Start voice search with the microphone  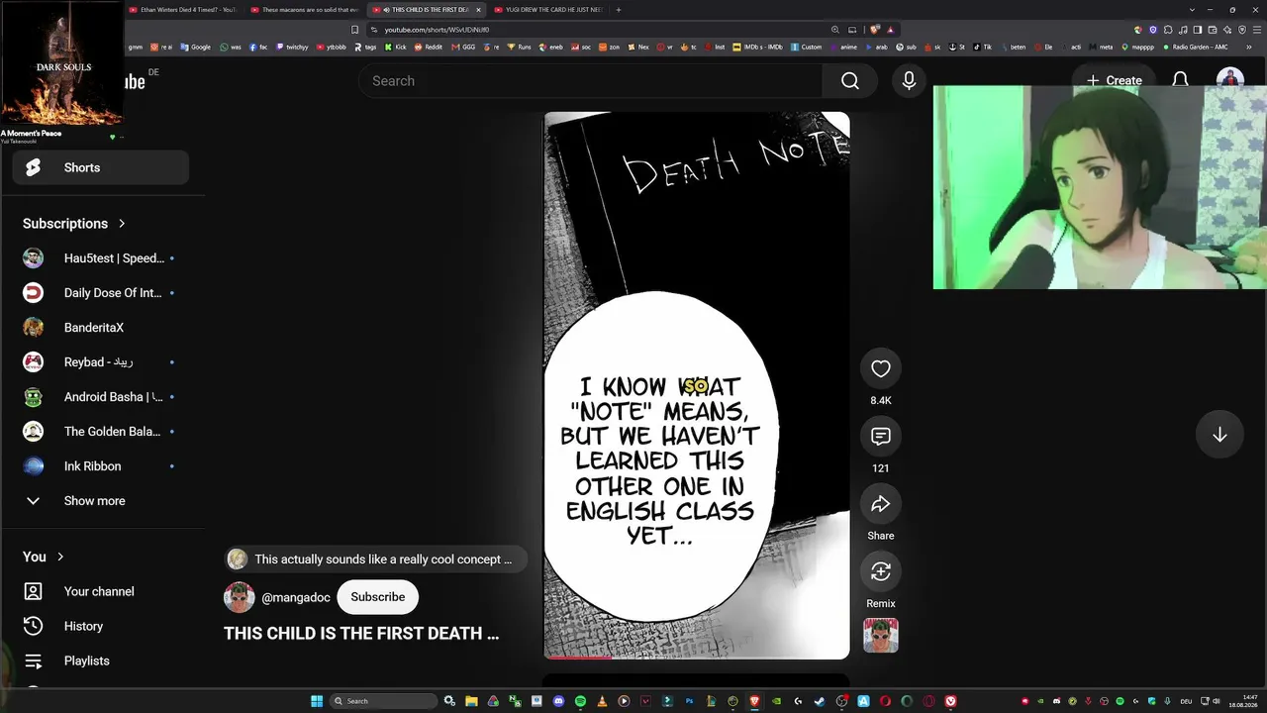click(x=909, y=81)
